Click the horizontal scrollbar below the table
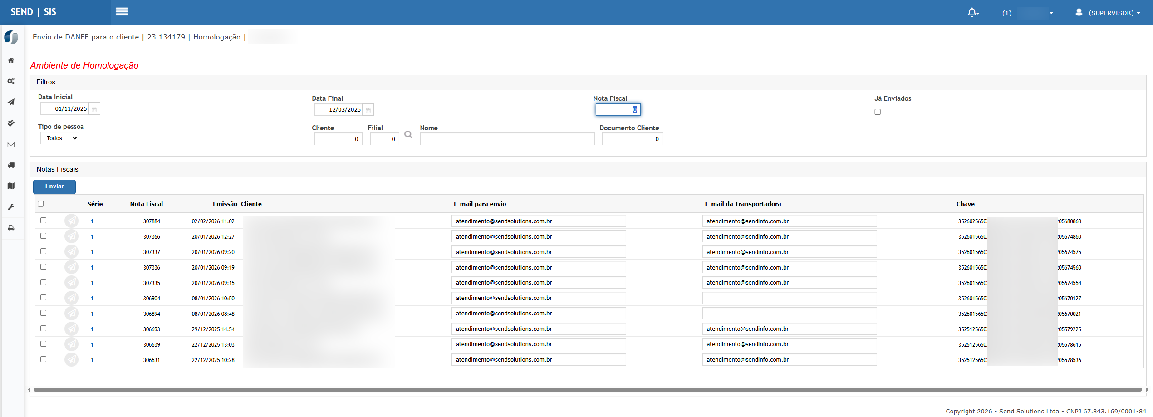The width and height of the screenshot is (1153, 417). coord(587,389)
